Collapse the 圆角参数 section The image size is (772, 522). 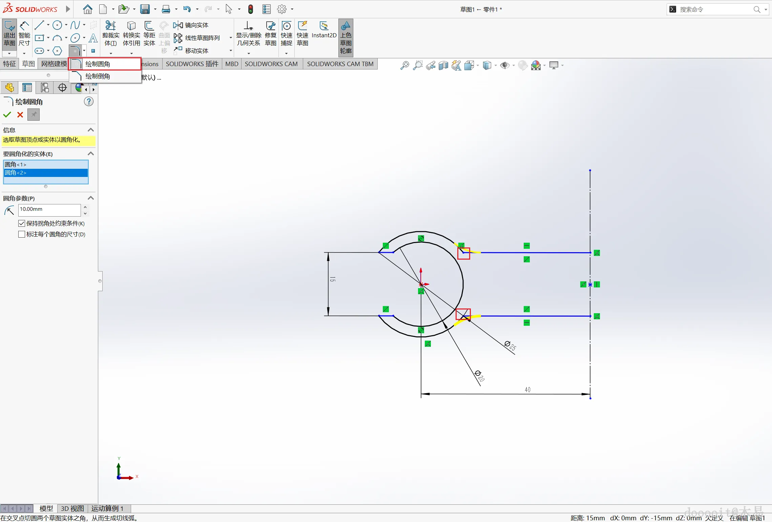(91, 198)
